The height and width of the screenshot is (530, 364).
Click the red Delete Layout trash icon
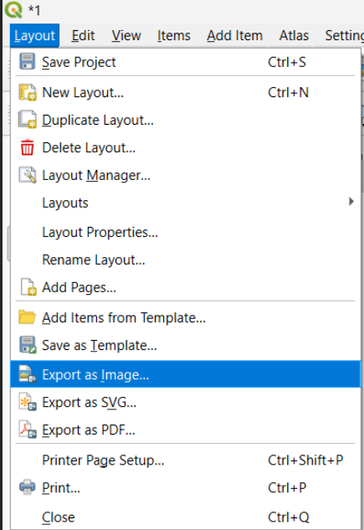tap(27, 147)
